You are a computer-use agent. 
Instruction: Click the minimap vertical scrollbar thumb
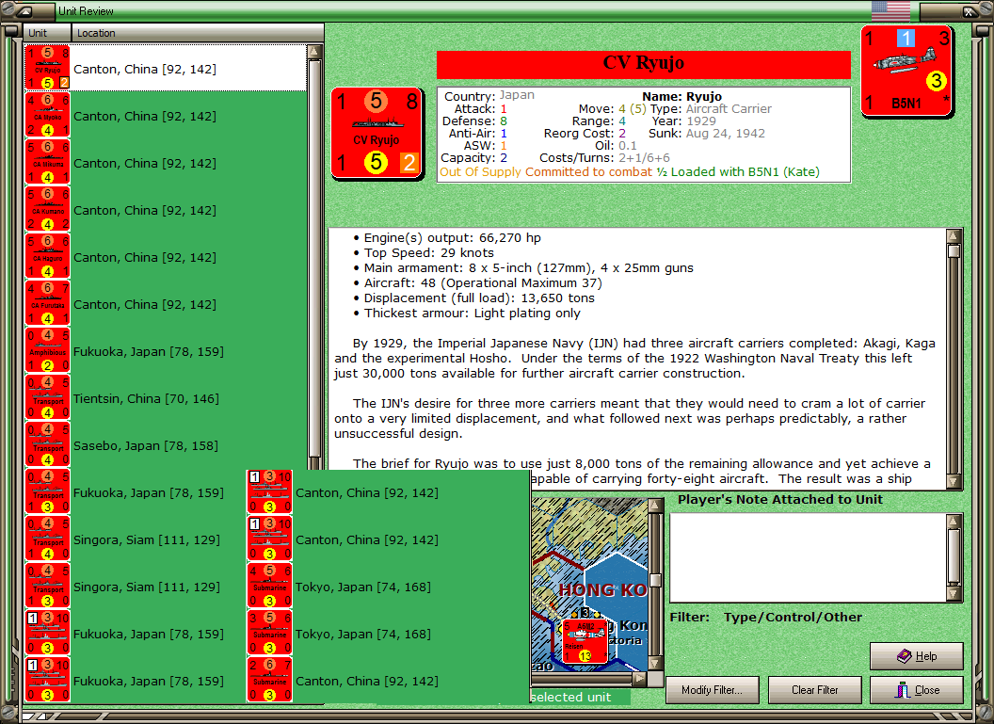[655, 579]
